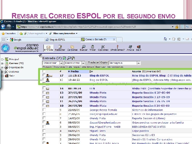192x144 pixels.
Task: Tick the select-all checkbox in header row
Action: pos(44,71)
